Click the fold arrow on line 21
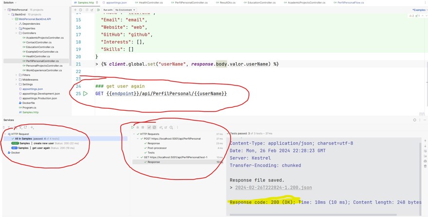The image size is (428, 217). point(97,65)
